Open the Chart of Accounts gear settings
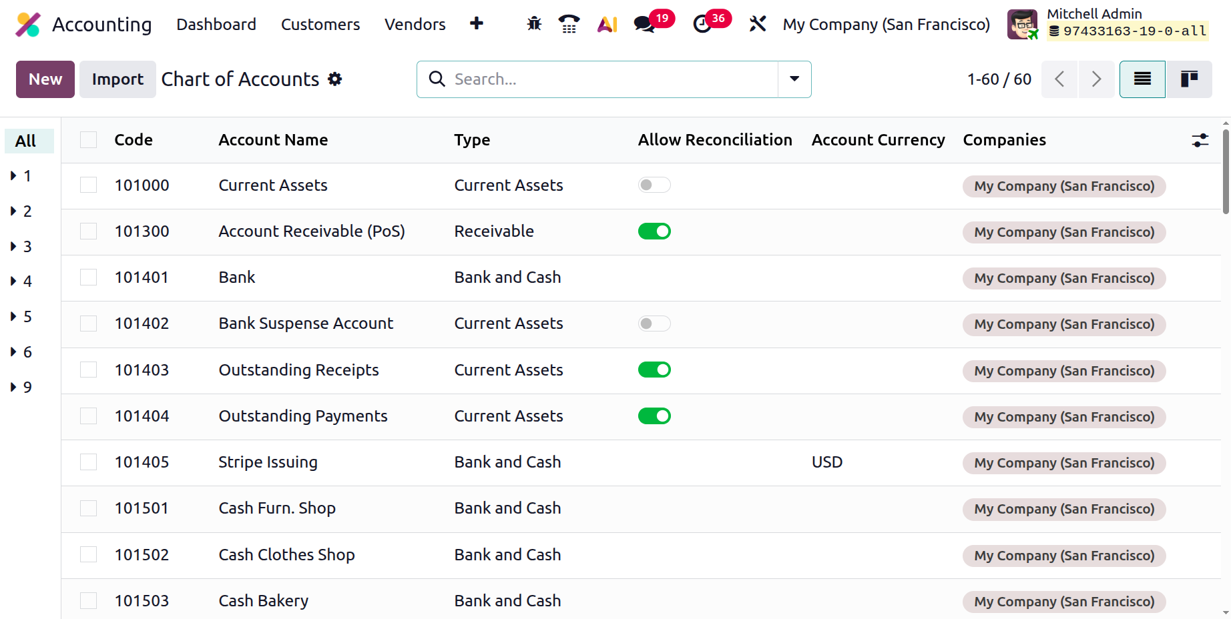This screenshot has height=619, width=1231. point(335,79)
